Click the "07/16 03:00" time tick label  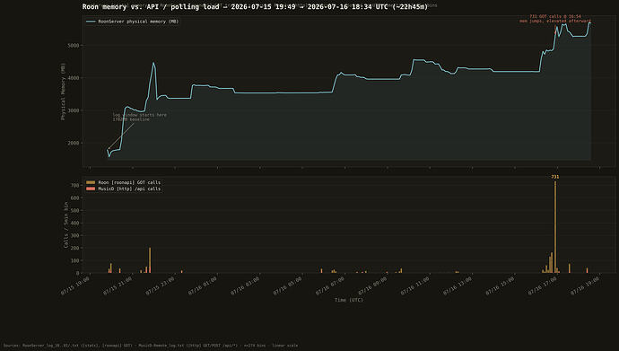[x=245, y=285]
